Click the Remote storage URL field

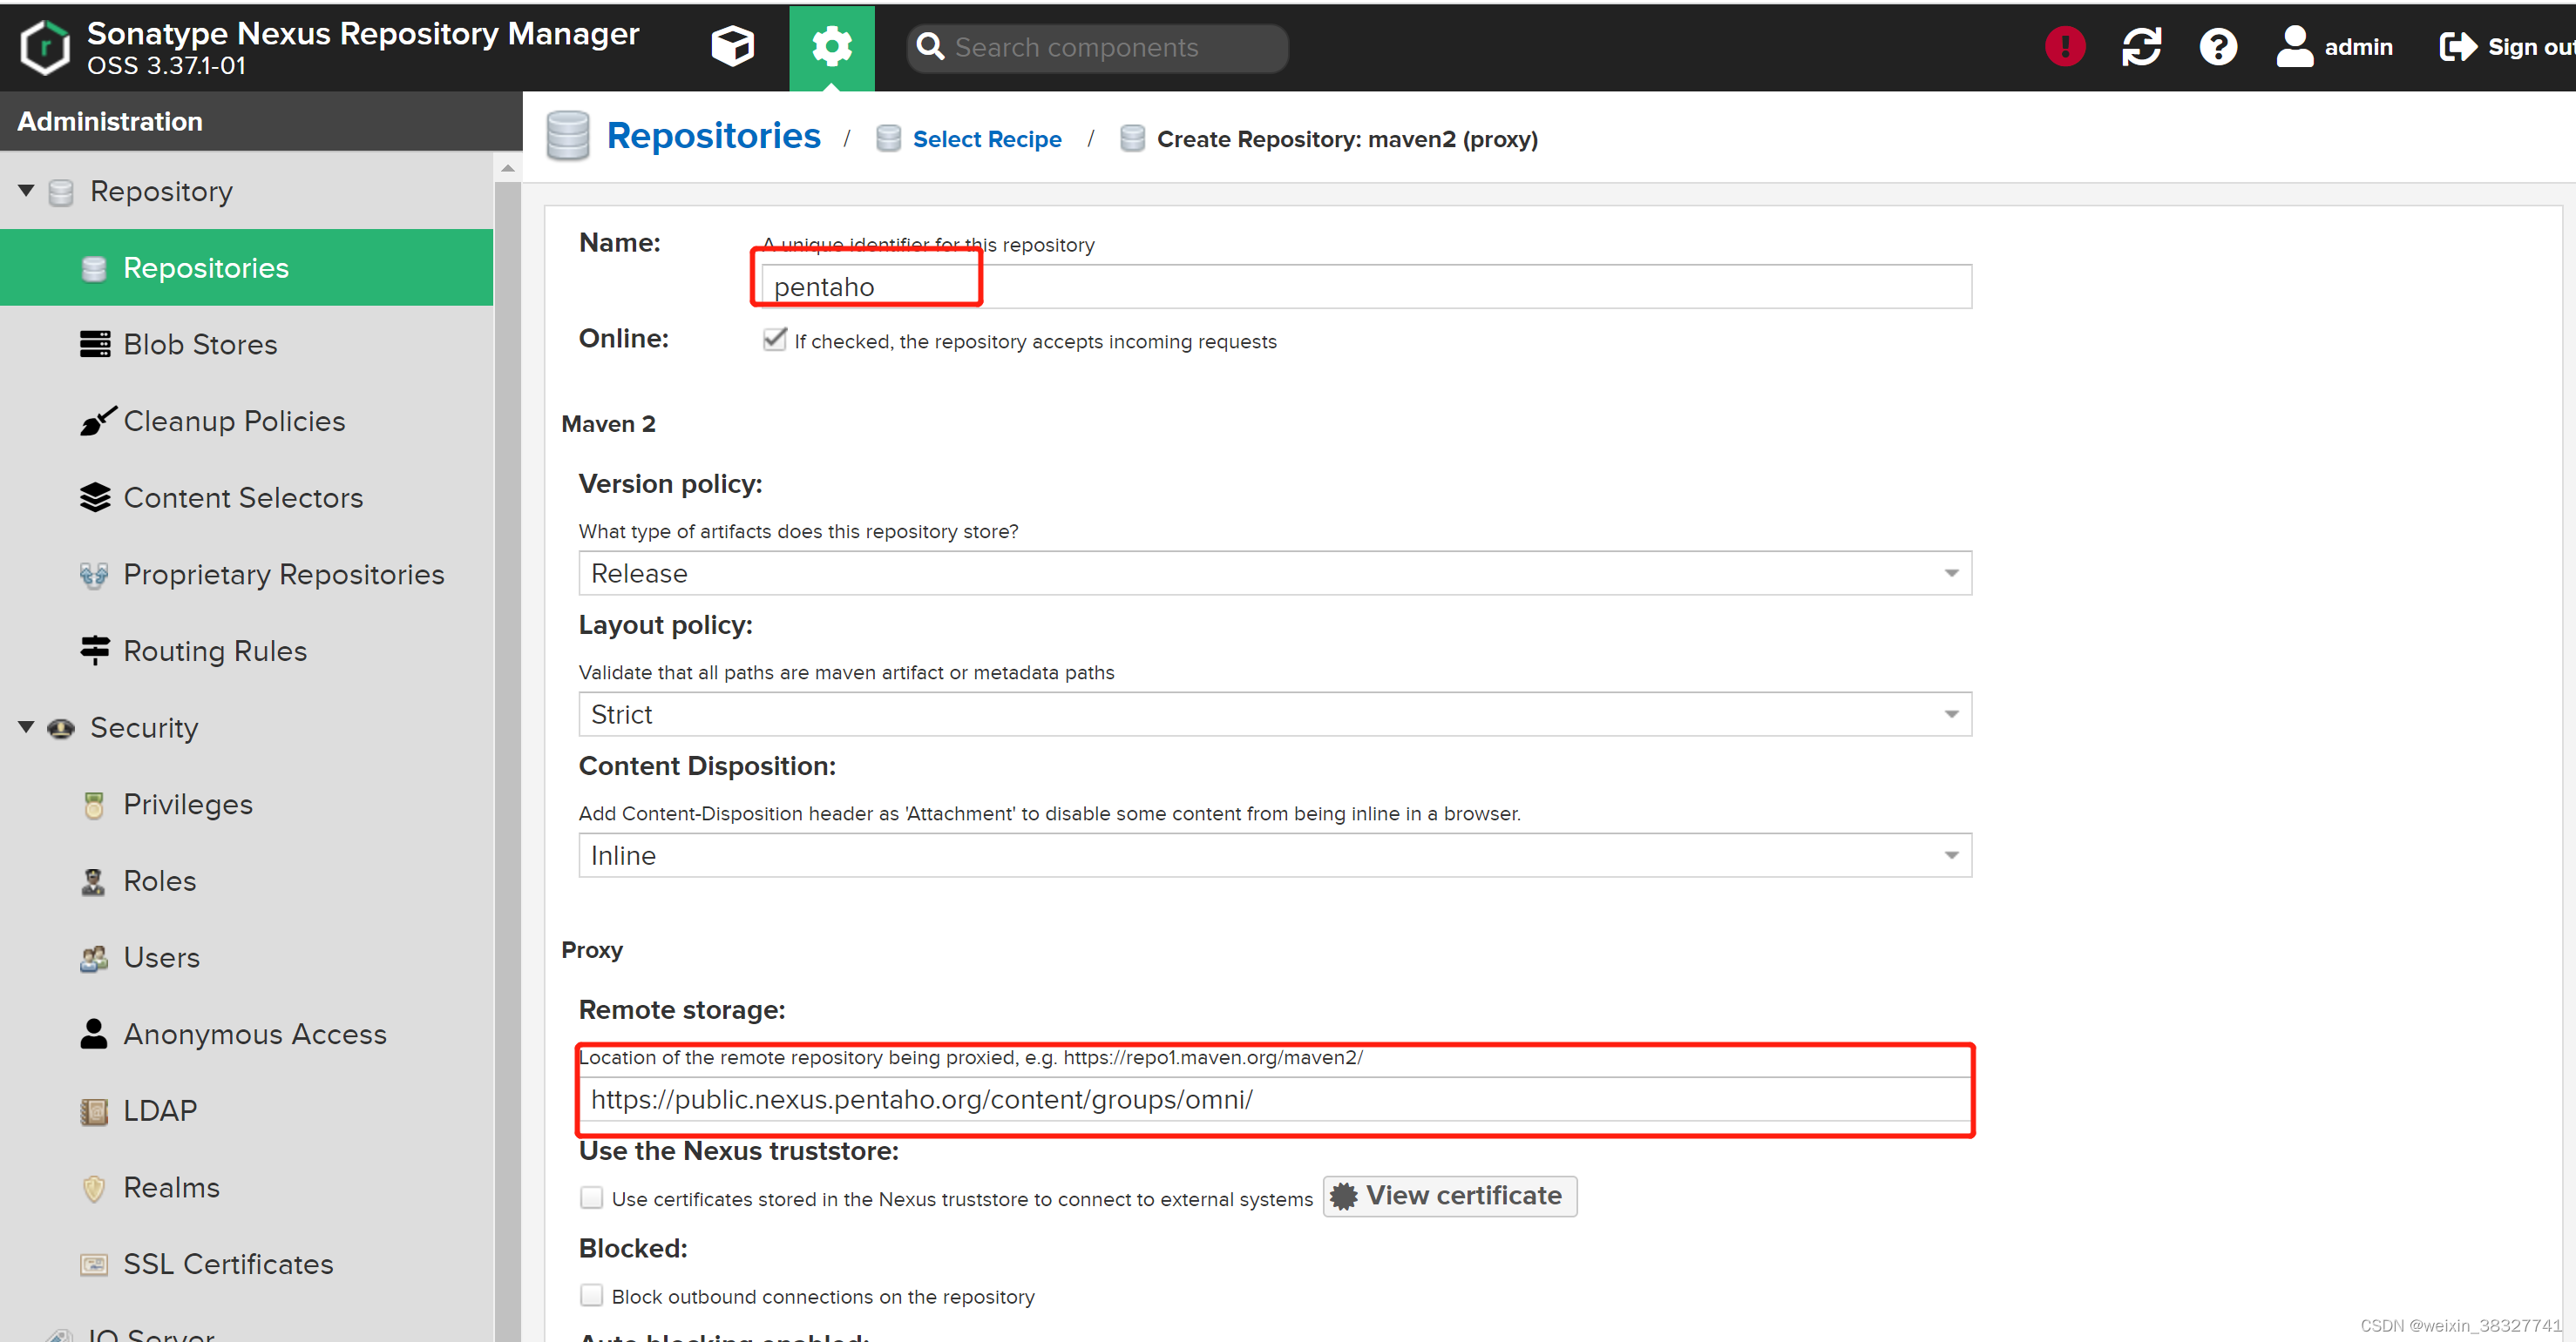(1275, 1099)
